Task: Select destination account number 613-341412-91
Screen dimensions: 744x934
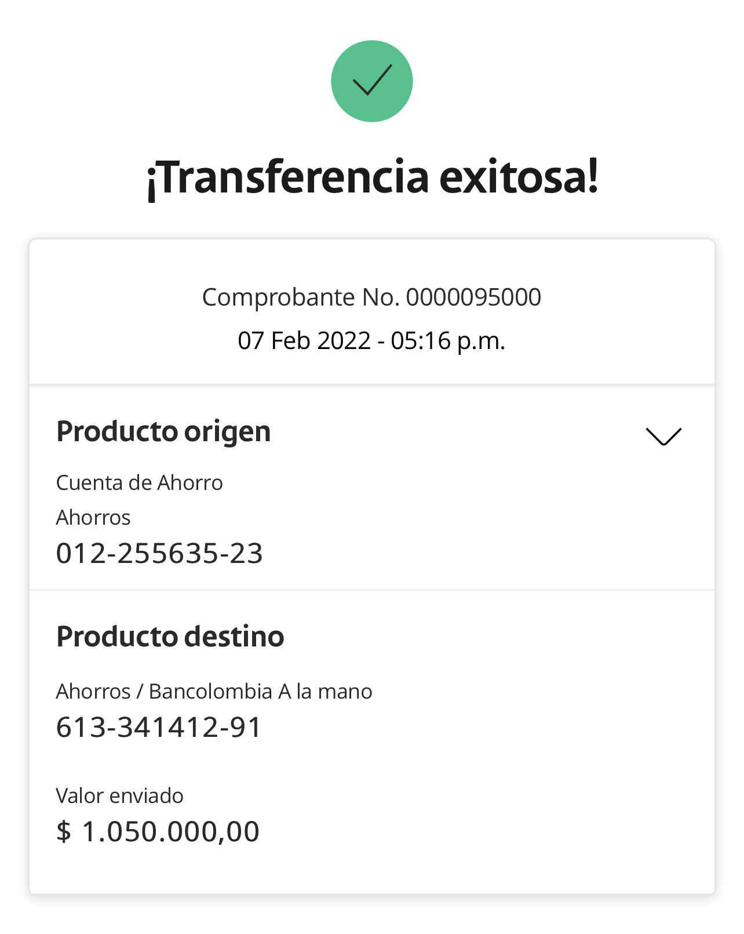Action: pyautogui.click(x=159, y=728)
